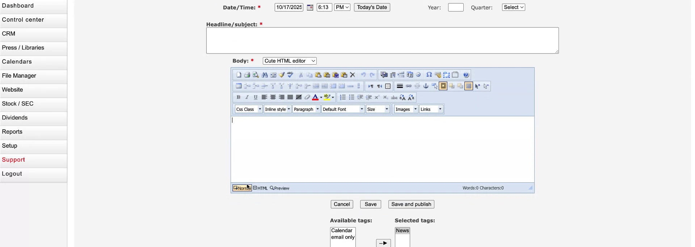Toggle Bold formatting
Viewport: 695px width, 247px height.
[239, 97]
